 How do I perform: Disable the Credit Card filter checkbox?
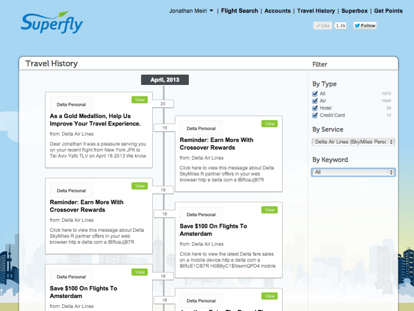click(315, 115)
